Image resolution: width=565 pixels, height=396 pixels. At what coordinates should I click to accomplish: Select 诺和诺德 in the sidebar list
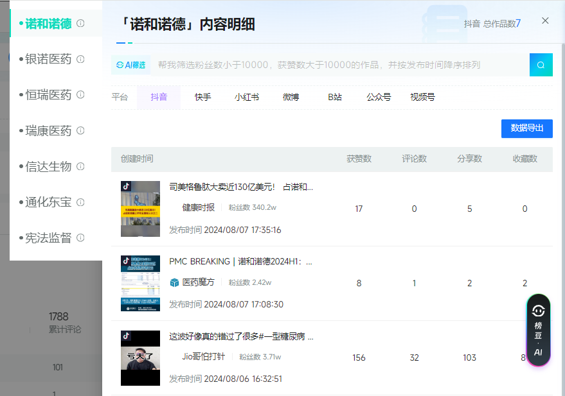coord(48,24)
